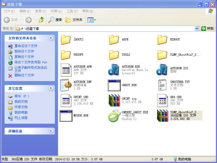Image resolution: width=217 pixels, height=163 pixels.
Task: Open the Tools (工具) menu
Action: point(72,11)
